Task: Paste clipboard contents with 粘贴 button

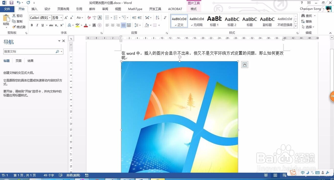Action: 6,21
